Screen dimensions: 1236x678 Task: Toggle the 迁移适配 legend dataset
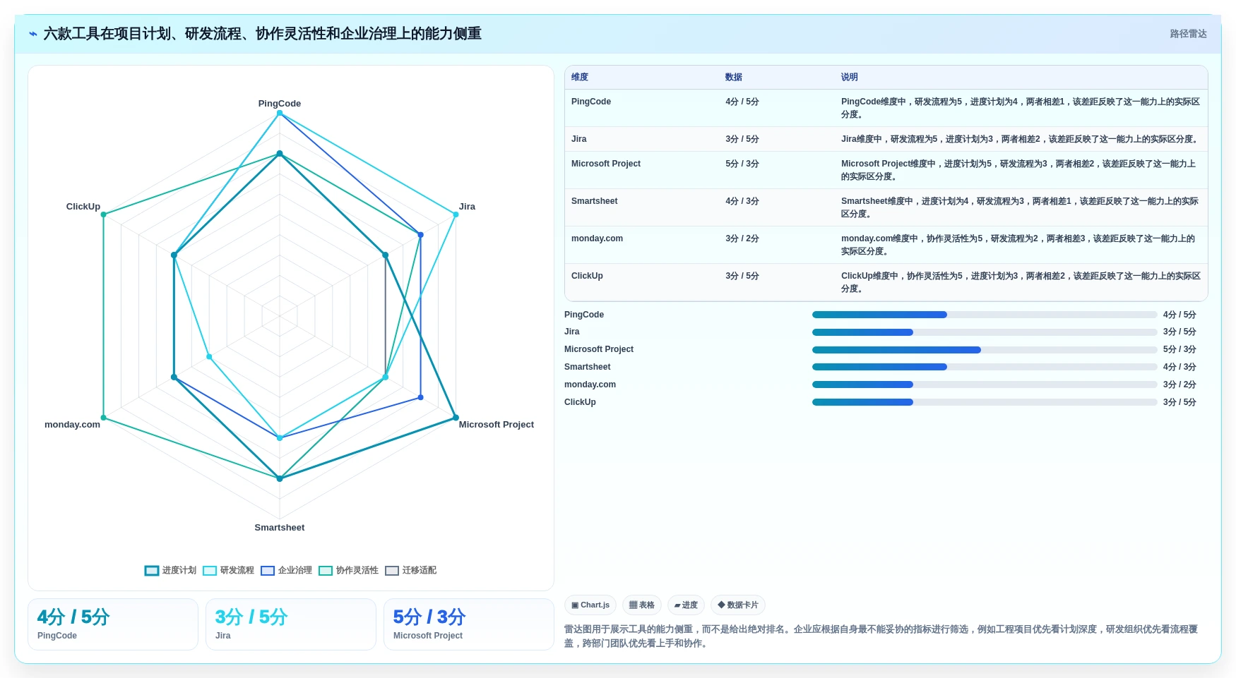click(410, 570)
